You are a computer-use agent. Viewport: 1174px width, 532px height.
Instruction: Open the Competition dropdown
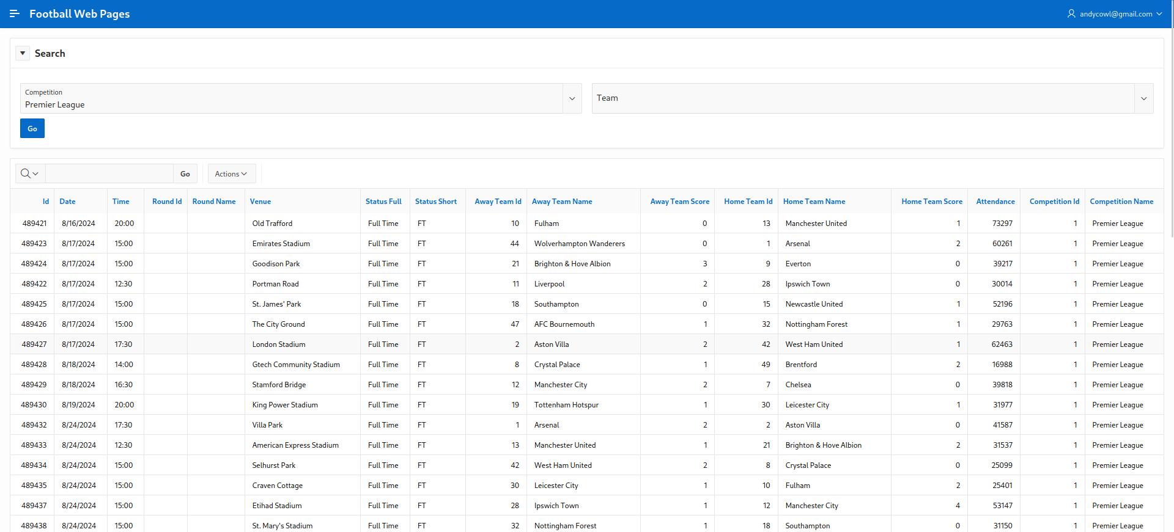coord(572,98)
